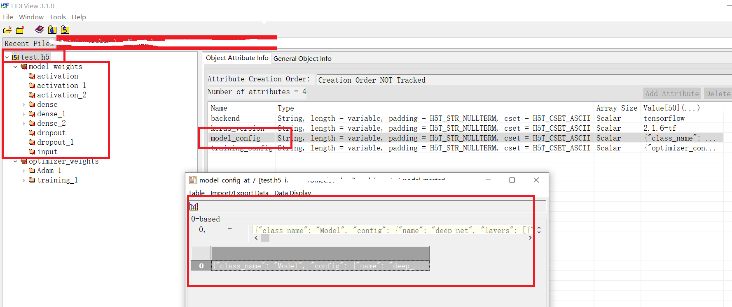Click the HDF5 library version icon
Image resolution: width=732 pixels, height=307 pixels.
(x=65, y=30)
